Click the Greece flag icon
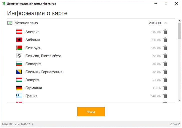 pos(19,96)
